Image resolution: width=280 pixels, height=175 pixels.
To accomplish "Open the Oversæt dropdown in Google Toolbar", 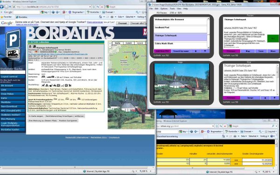I will coord(109,12).
